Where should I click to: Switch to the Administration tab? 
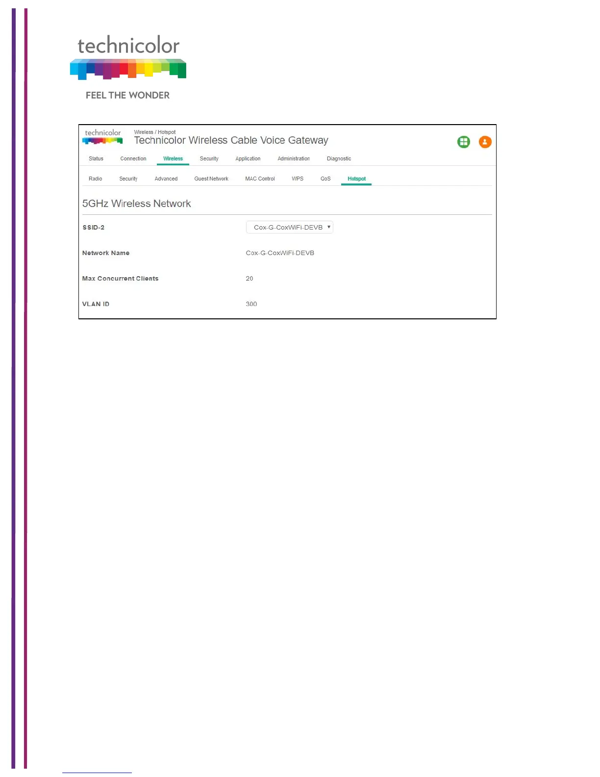(294, 158)
